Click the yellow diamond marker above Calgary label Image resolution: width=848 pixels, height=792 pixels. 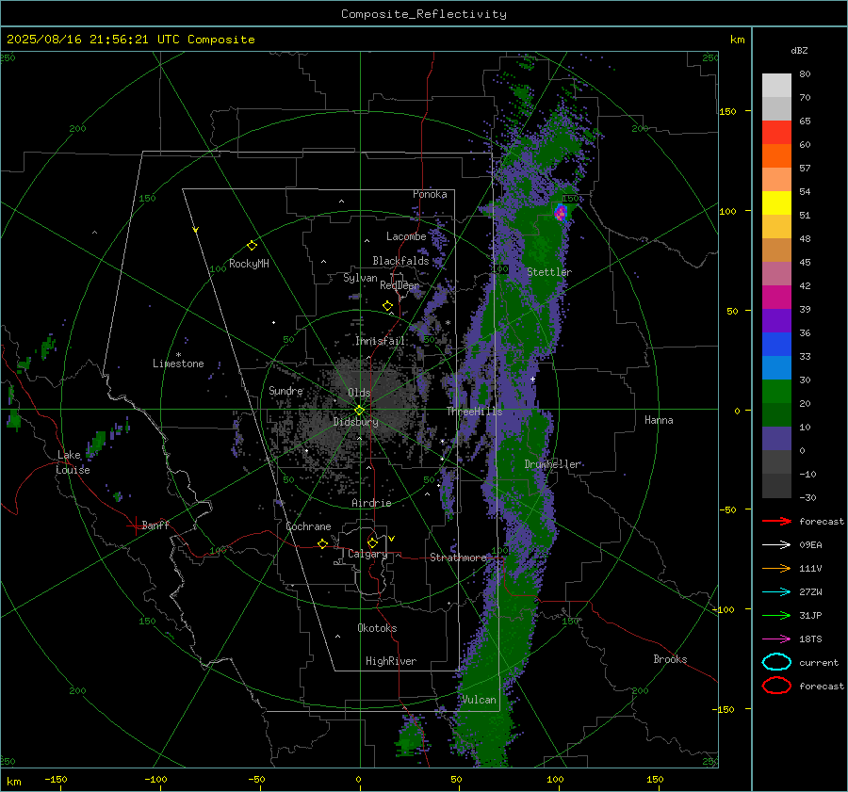pos(372,542)
